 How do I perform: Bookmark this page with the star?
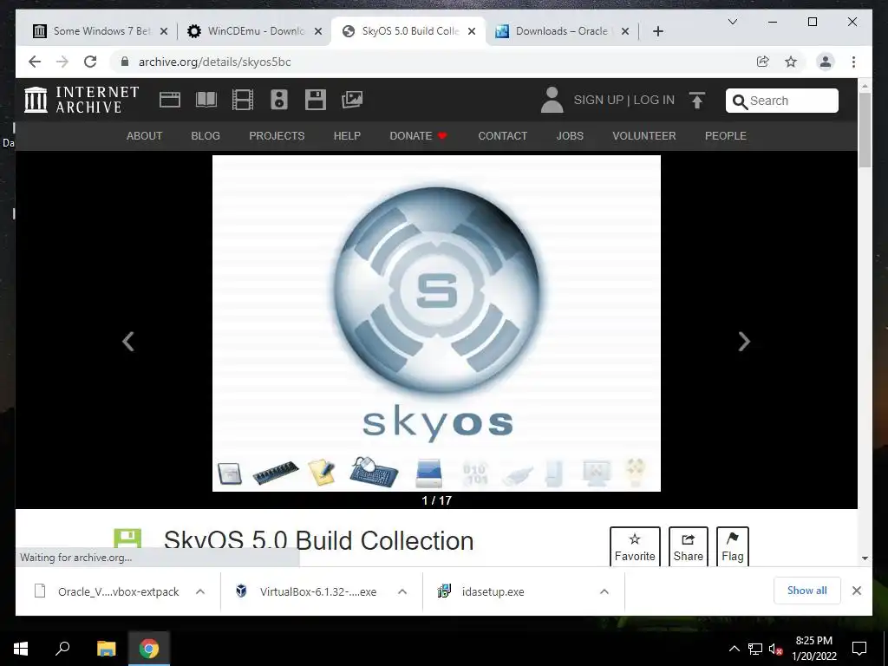click(x=791, y=62)
